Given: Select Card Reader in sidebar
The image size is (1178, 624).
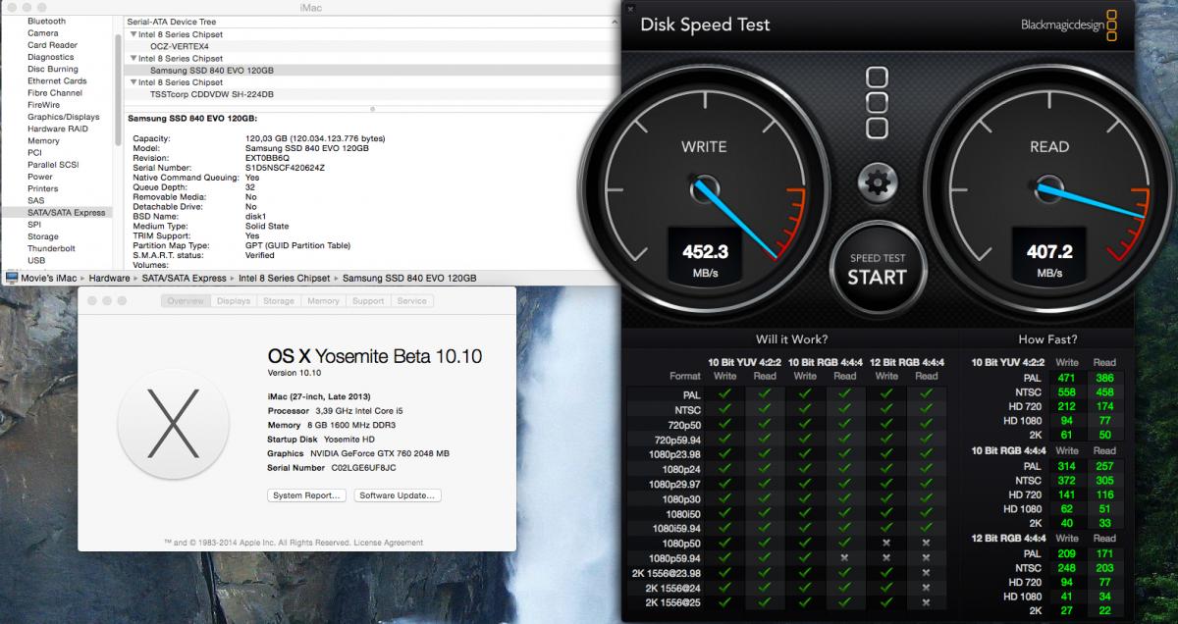Looking at the screenshot, I should pos(52,45).
